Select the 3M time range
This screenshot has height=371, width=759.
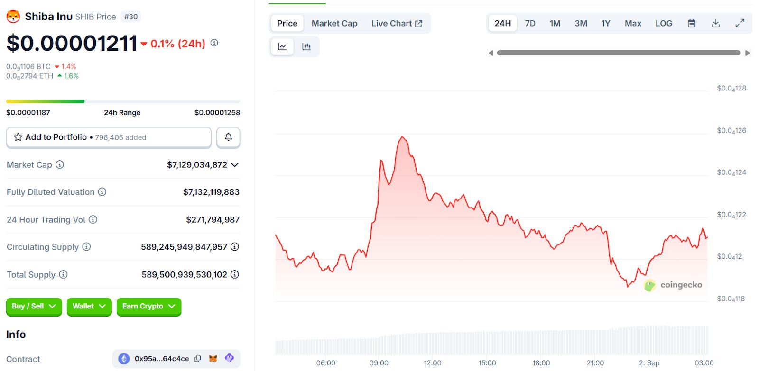[x=581, y=23]
